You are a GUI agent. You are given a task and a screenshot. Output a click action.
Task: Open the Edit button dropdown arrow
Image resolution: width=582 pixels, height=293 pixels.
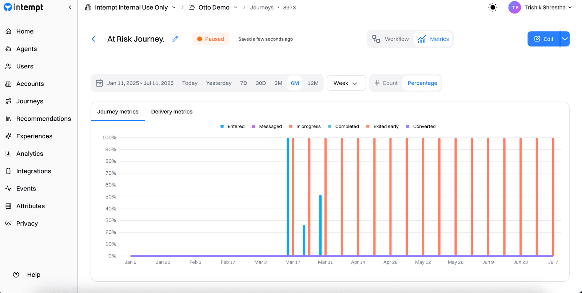565,39
